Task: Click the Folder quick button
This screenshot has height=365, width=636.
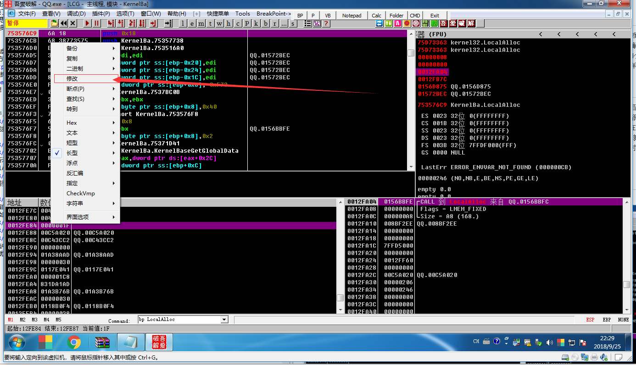Action: click(x=396, y=15)
